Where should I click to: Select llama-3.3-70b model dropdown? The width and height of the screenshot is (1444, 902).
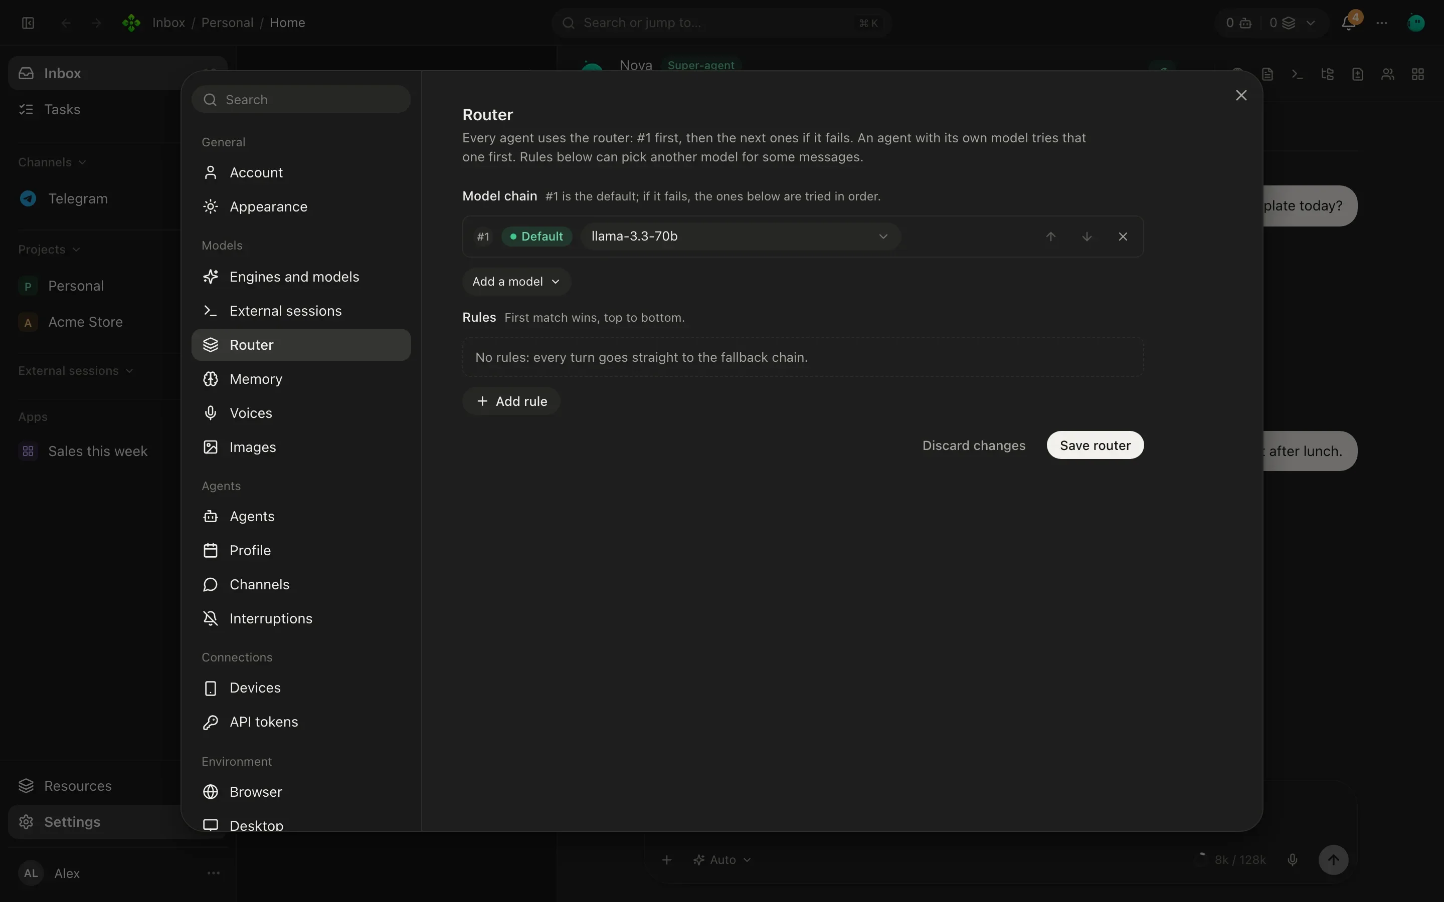[740, 236]
